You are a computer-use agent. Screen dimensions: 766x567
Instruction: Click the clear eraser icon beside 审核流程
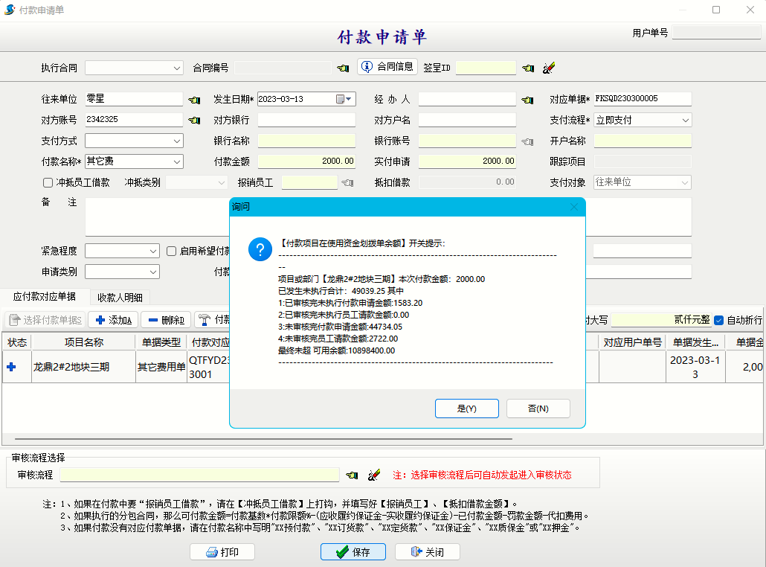(374, 475)
